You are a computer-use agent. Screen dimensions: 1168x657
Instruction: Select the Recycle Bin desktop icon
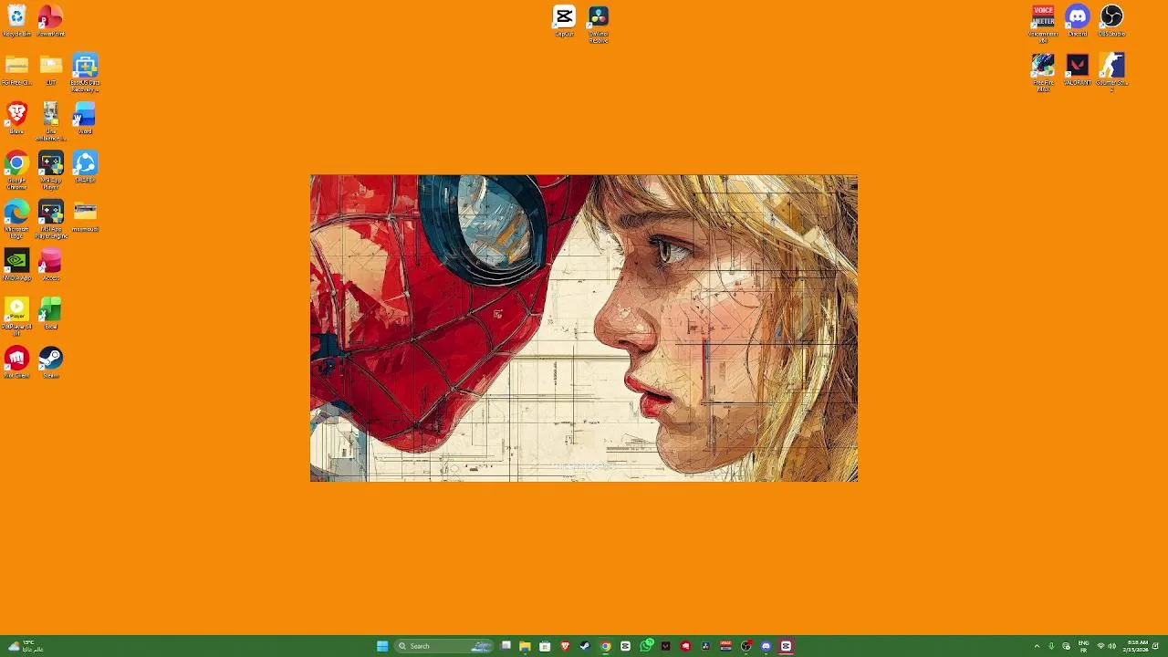pos(16,21)
